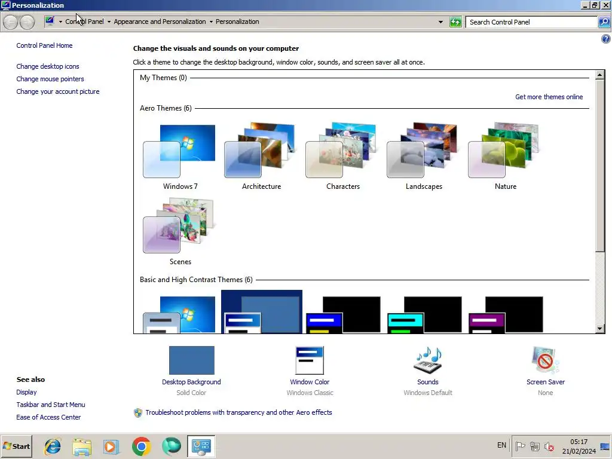Click the muted volume tray icon

click(x=549, y=446)
